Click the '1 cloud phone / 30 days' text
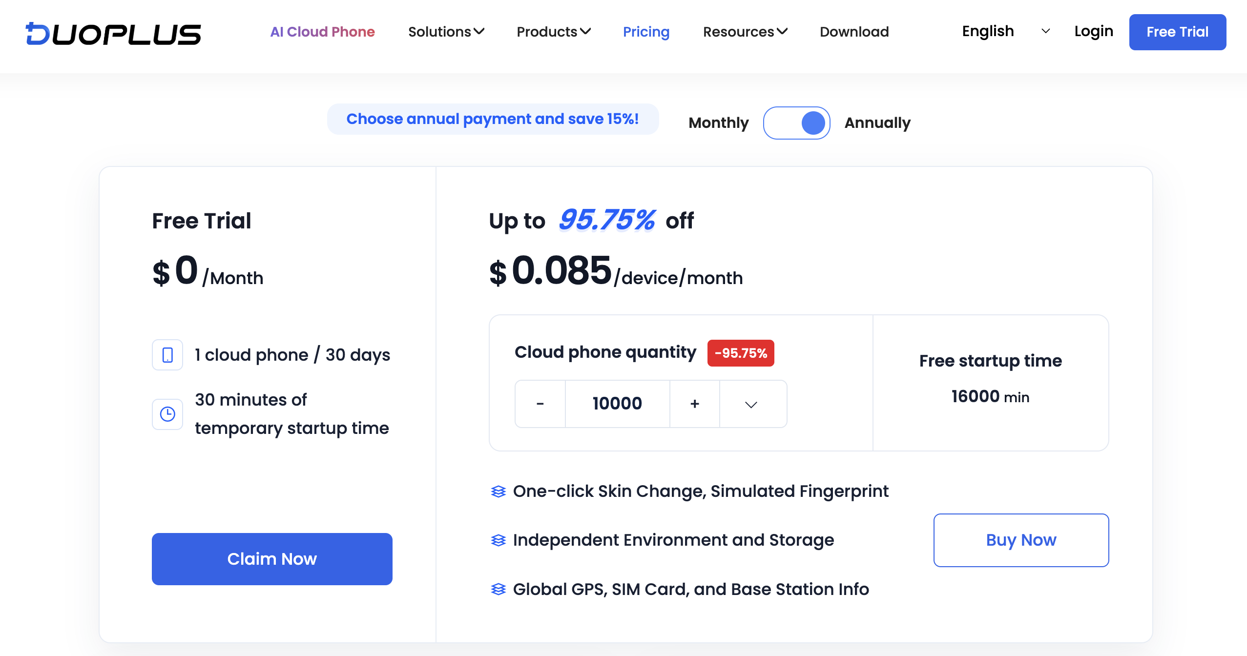Screen dimensions: 1247x656 [292, 355]
